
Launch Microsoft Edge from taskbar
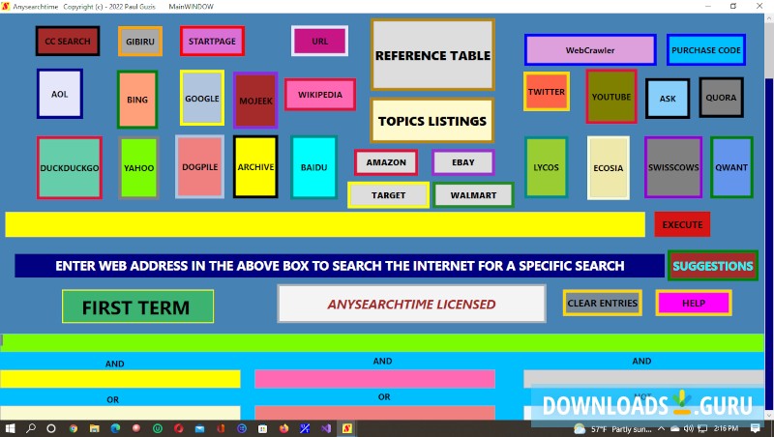point(115,428)
